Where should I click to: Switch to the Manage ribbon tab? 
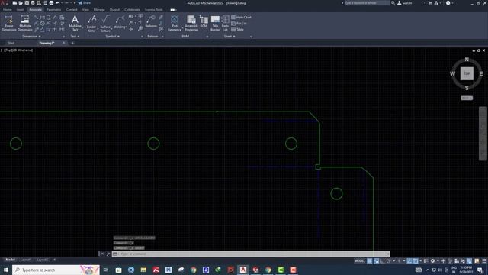tap(99, 10)
